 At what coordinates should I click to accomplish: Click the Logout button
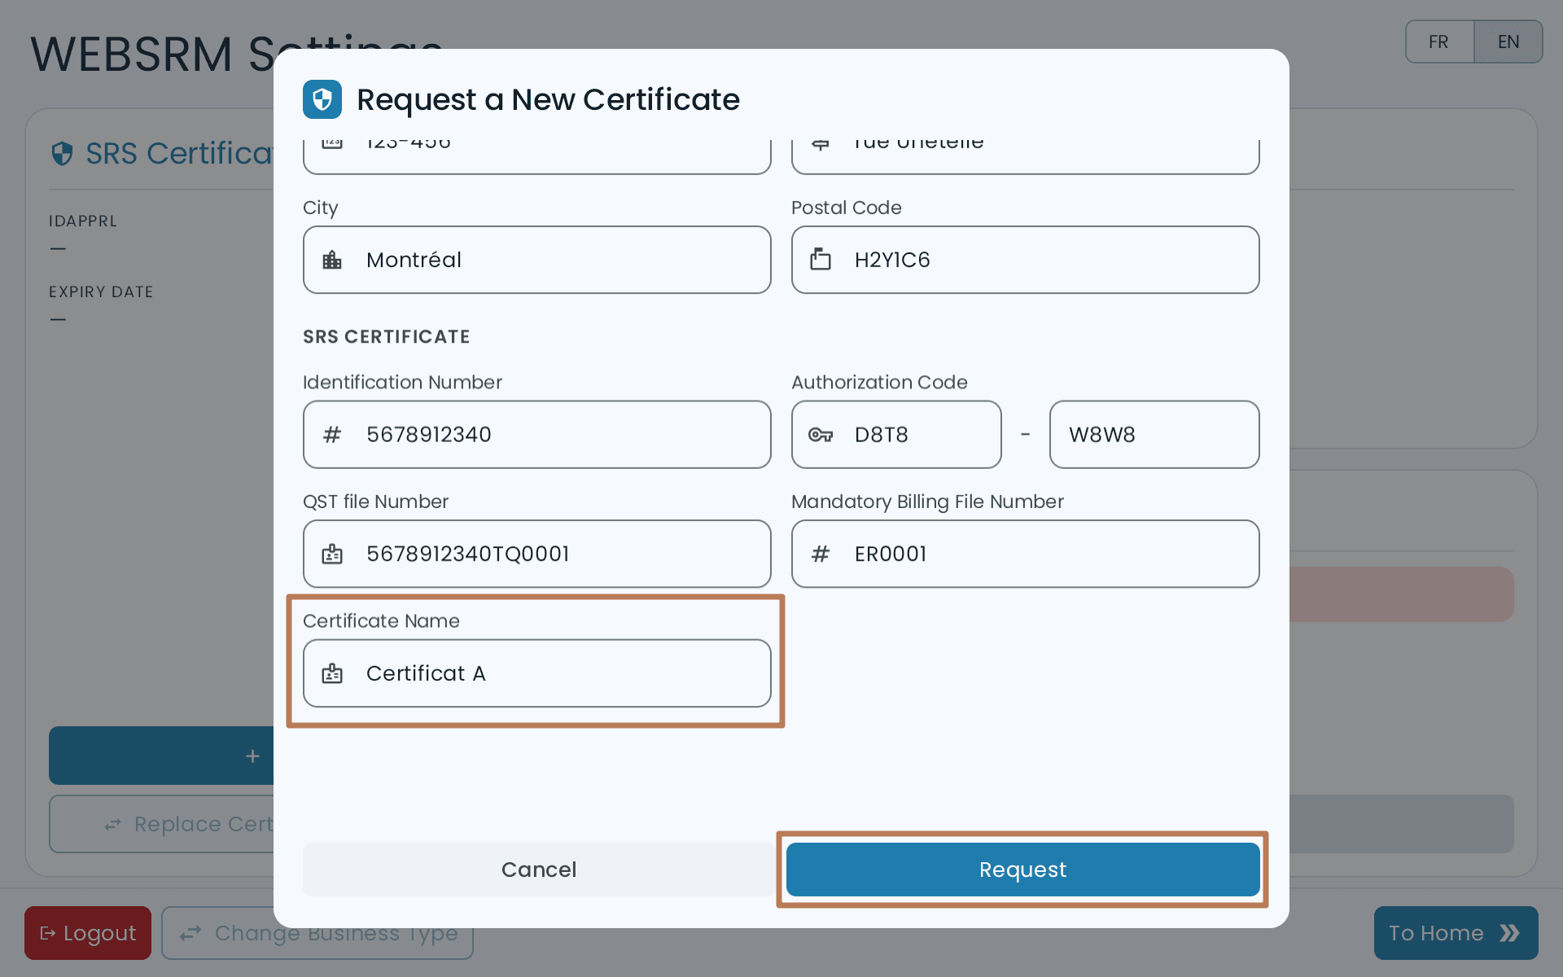(x=88, y=933)
